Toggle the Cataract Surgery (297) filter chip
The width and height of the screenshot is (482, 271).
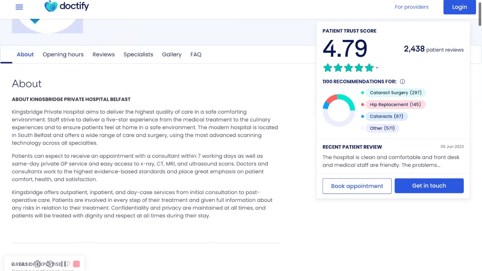click(396, 93)
